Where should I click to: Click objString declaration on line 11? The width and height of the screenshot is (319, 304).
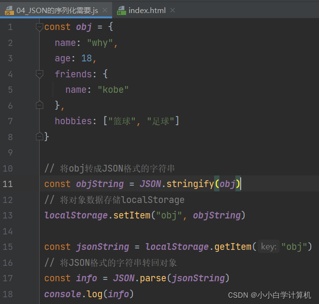coord(100,184)
